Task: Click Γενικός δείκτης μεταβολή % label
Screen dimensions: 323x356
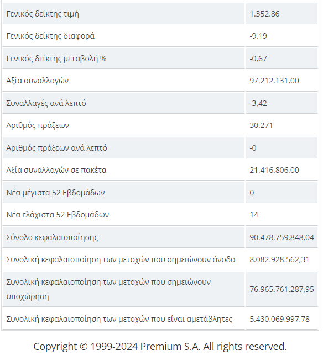Action: 56,59
